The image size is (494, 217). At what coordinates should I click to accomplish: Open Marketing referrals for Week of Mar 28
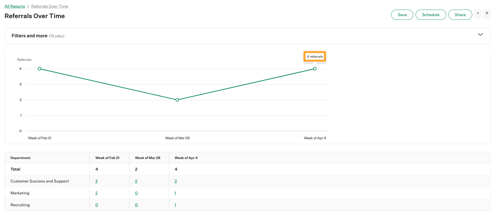pyautogui.click(x=136, y=193)
